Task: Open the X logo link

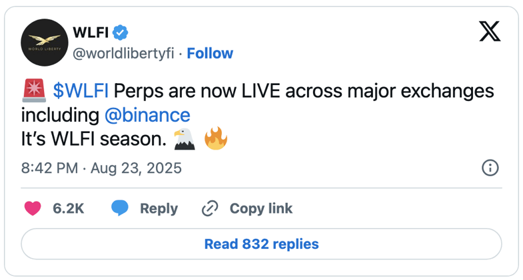Action: click(x=490, y=31)
